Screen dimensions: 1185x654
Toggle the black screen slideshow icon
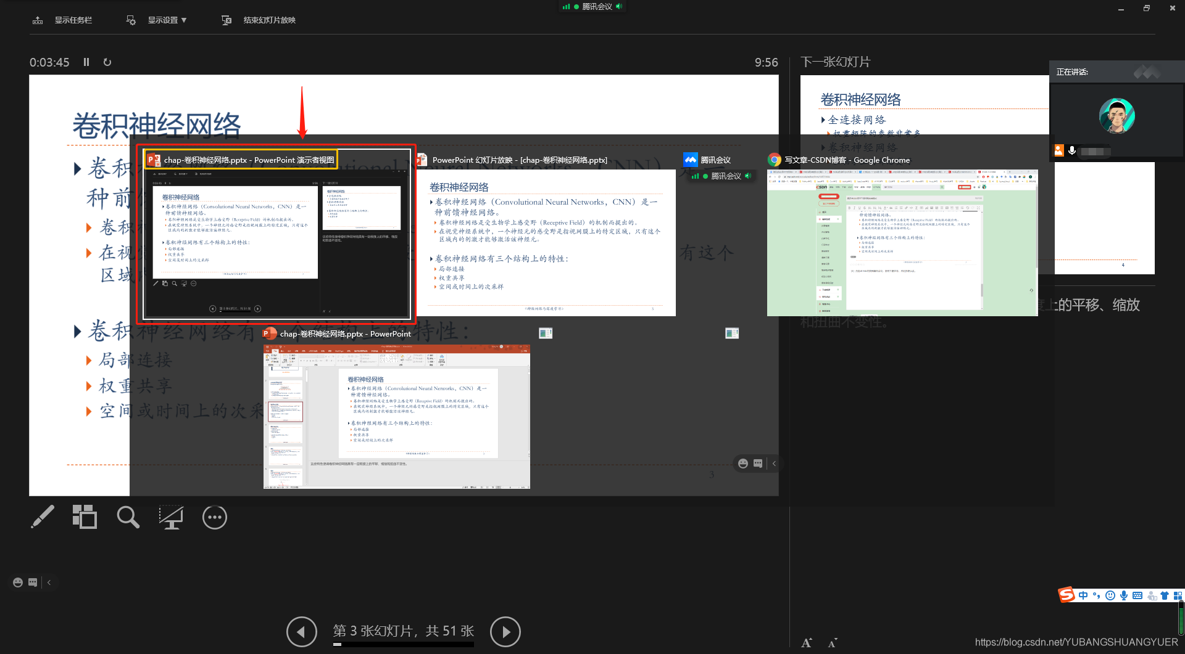[171, 517]
